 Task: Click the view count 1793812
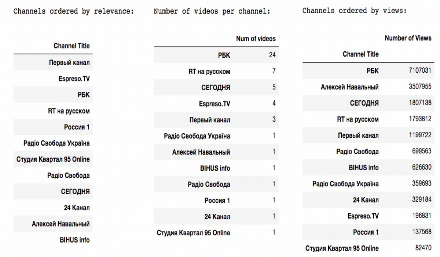point(420,119)
